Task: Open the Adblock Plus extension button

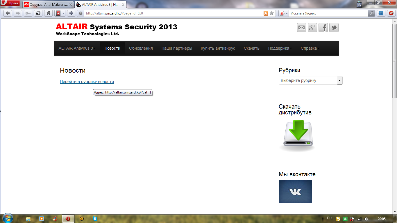Action: [x=391, y=13]
